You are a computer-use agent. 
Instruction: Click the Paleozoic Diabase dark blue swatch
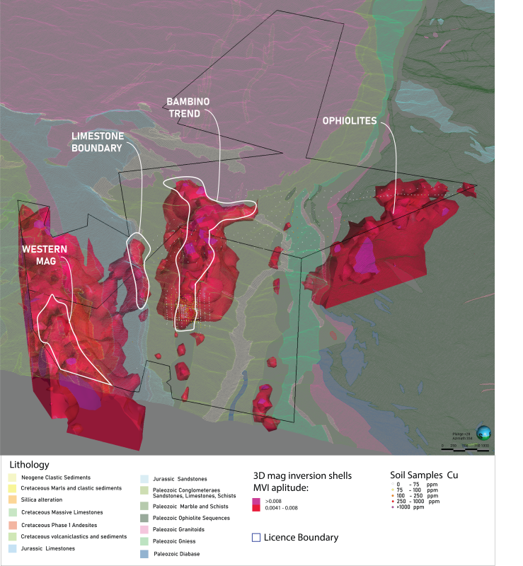coord(144,554)
